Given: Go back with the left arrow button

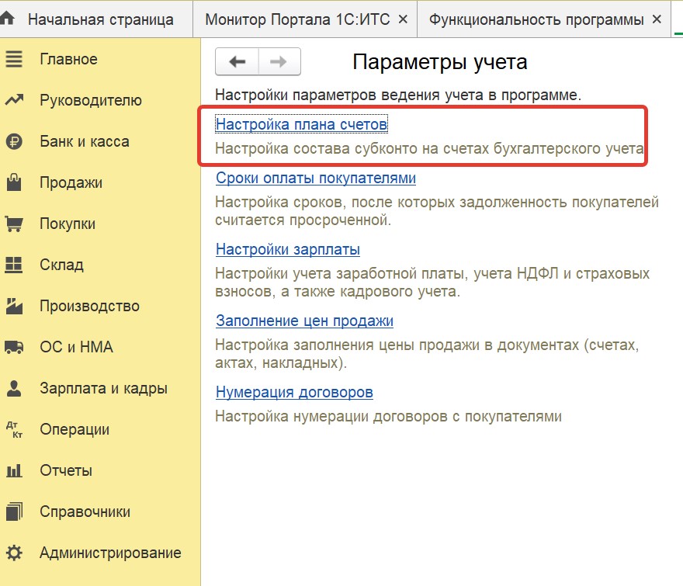Looking at the screenshot, I should point(237,62).
